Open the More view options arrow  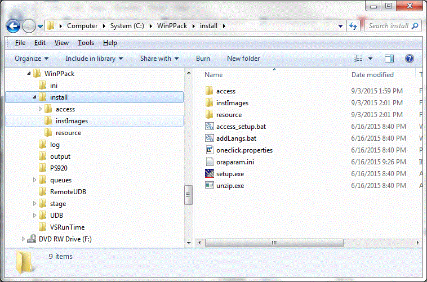click(370, 59)
